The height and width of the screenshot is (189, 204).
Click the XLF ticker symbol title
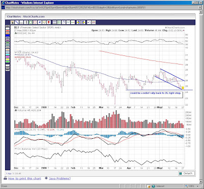pos(17,27)
